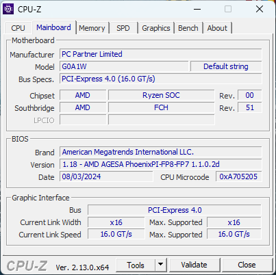This screenshot has width=276, height=275.
Task: Click the Validate button
Action: point(194,265)
